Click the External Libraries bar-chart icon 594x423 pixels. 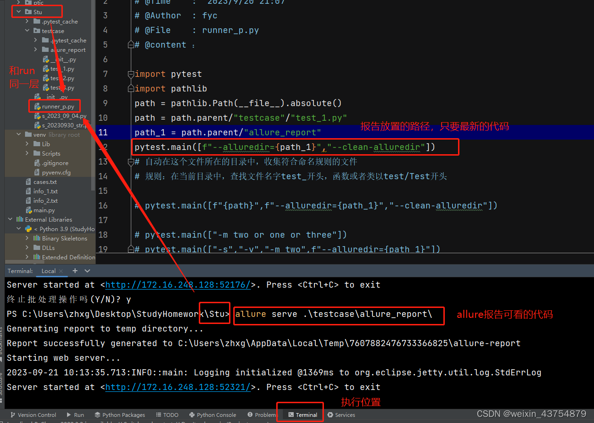pyautogui.click(x=20, y=219)
